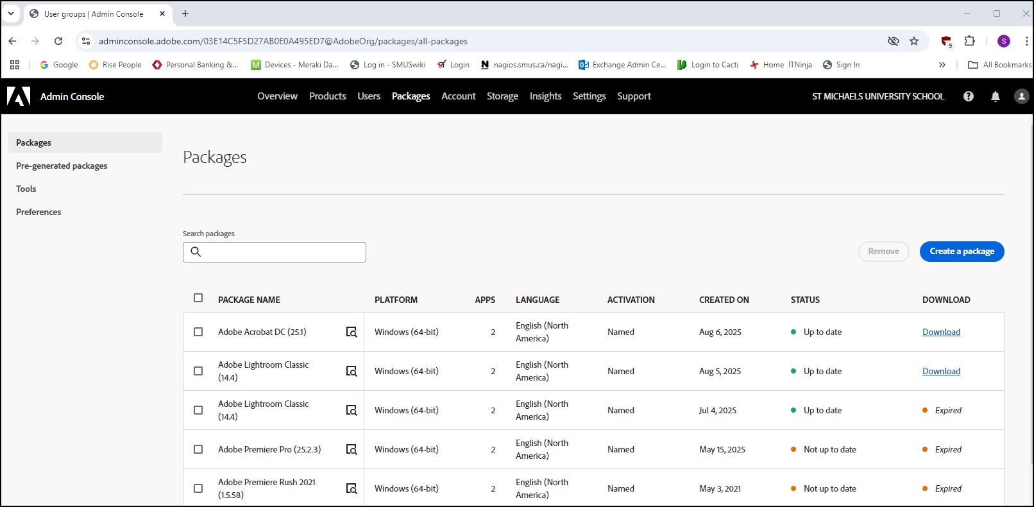
Task: Click the red shield extension icon
Action: pyautogui.click(x=946, y=42)
